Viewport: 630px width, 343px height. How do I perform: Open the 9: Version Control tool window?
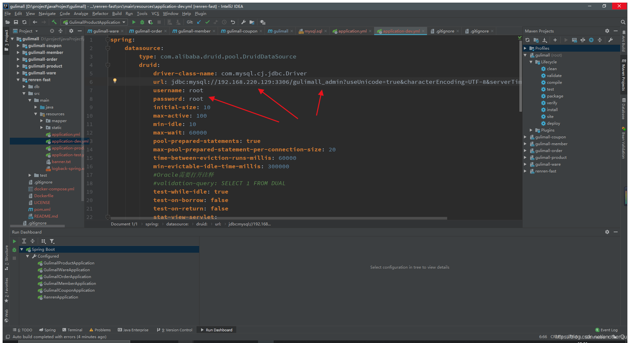pos(175,330)
